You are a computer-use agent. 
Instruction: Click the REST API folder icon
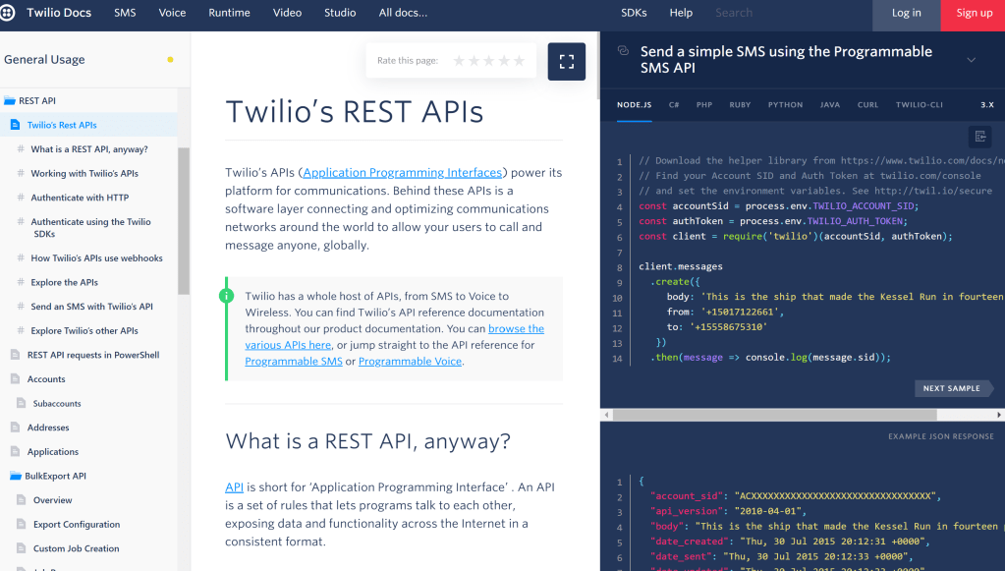click(10, 101)
